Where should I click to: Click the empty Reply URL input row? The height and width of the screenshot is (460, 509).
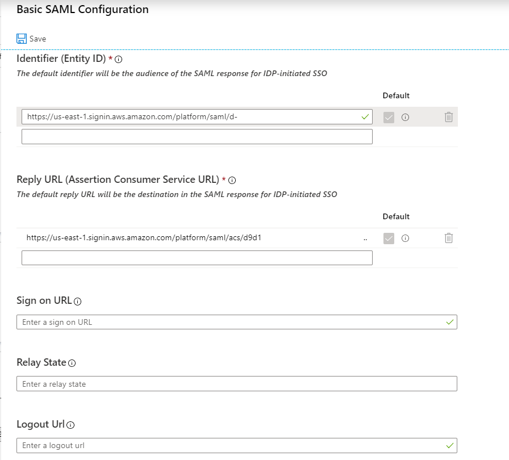click(x=197, y=257)
